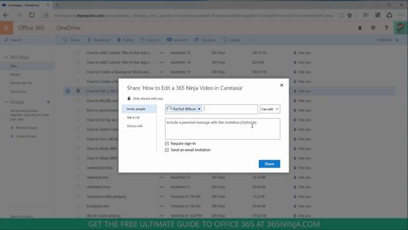This screenshot has width=408, height=230.
Task: Click the blue Share button
Action: click(269, 164)
